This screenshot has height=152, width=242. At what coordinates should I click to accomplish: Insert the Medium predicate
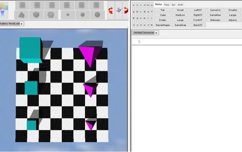click(x=180, y=15)
